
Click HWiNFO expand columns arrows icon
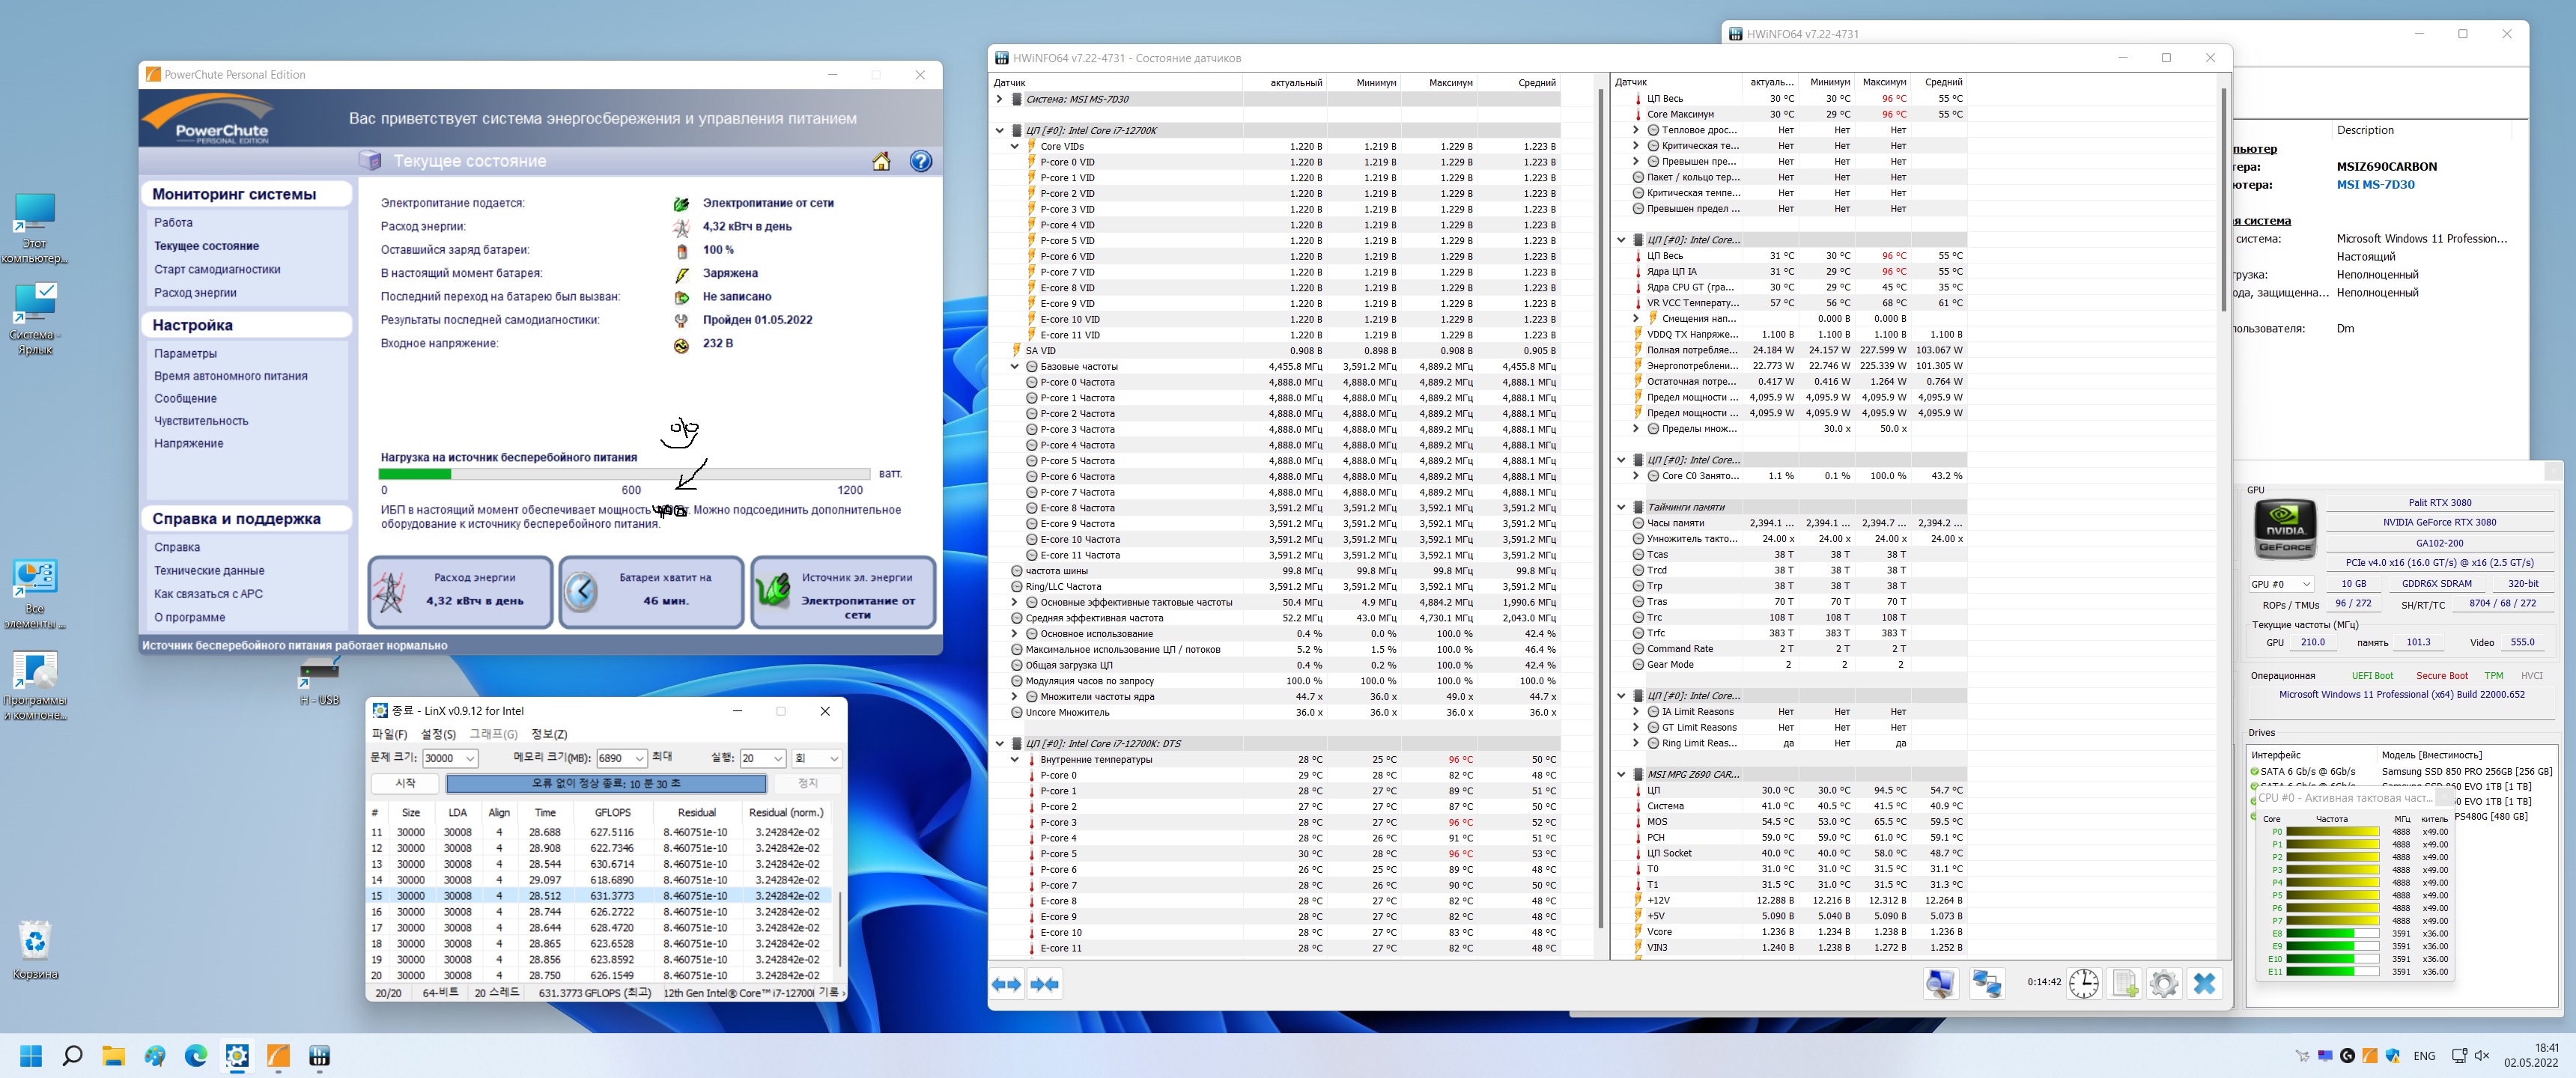click(x=1006, y=985)
